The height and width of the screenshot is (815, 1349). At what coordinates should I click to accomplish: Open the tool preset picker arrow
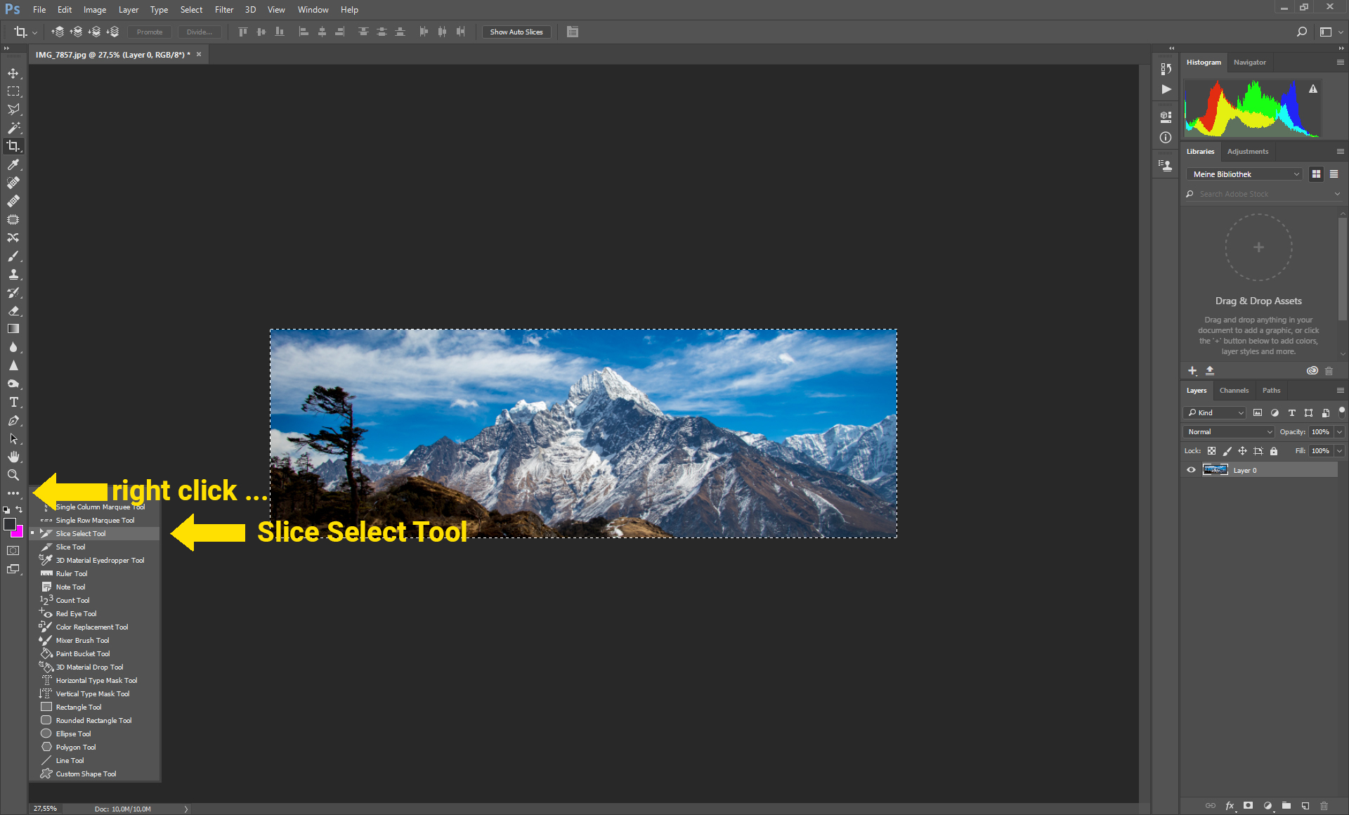click(x=35, y=32)
